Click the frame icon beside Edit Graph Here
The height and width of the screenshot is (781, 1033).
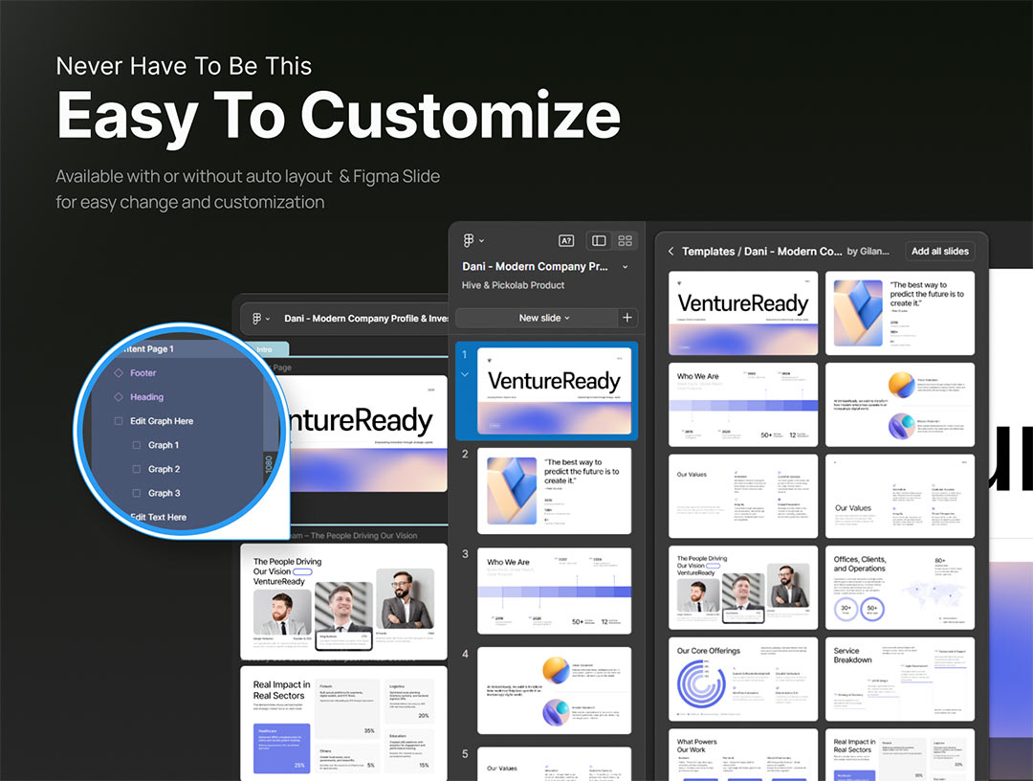tap(119, 421)
